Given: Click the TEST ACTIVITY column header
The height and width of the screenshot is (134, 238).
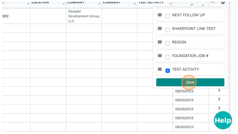Looking at the screenshot, I should coord(151,2).
